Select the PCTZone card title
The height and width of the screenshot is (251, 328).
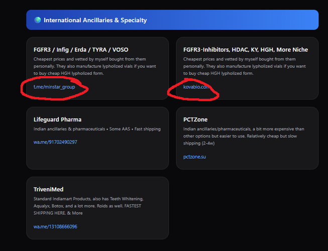pos(195,119)
